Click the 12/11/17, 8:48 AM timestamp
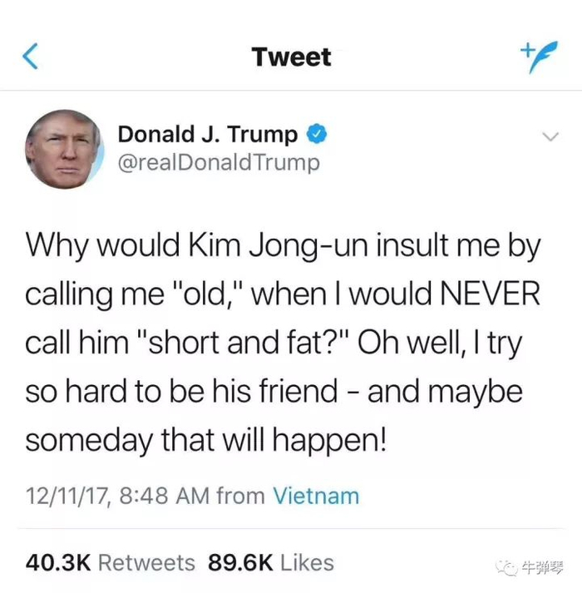582x593 pixels. (117, 496)
